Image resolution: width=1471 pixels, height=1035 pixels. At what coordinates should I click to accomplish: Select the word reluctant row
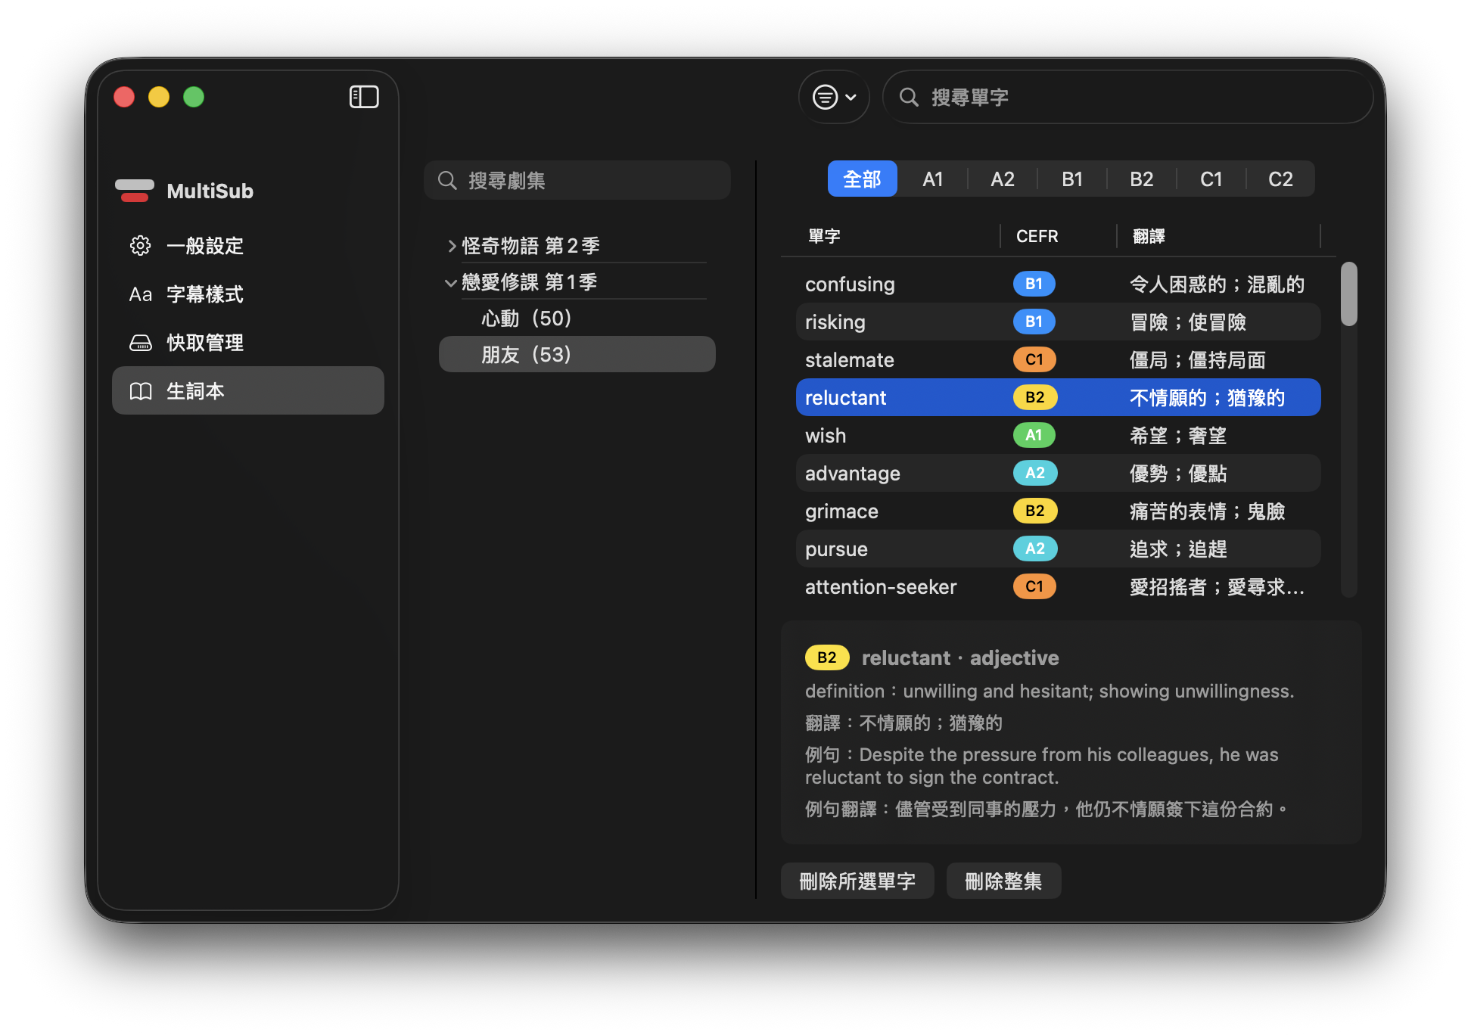coord(1058,397)
